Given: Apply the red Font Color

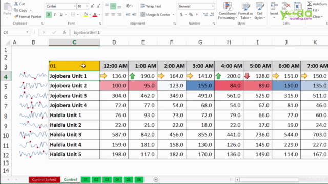Looking at the screenshot, I should tap(95, 15).
